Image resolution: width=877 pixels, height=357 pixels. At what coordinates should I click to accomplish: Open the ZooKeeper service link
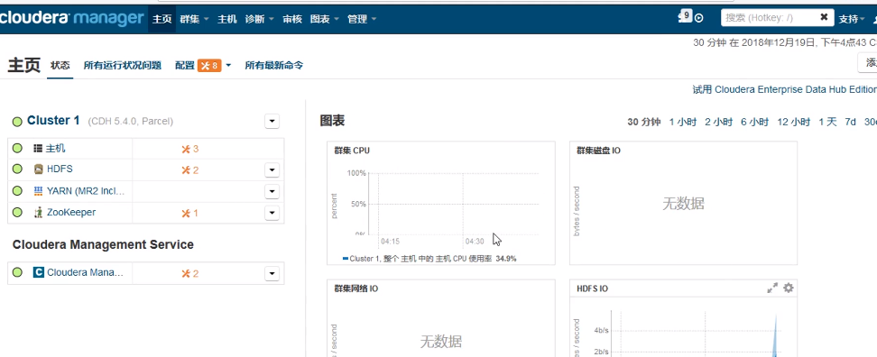pyautogui.click(x=71, y=212)
